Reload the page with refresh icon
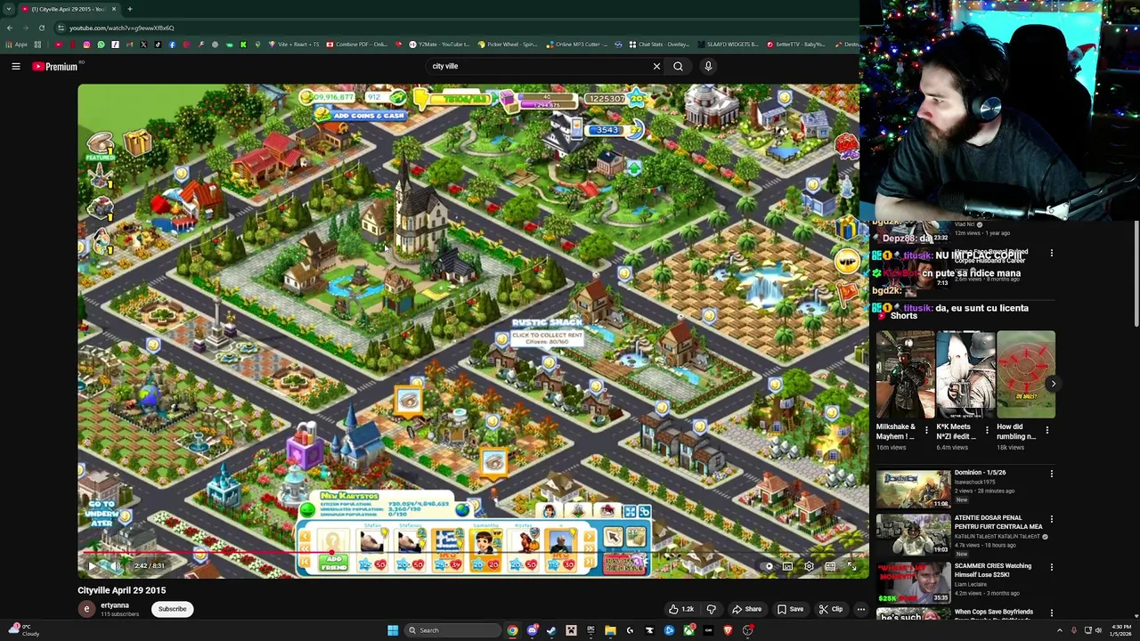This screenshot has height=641, width=1140. (x=41, y=28)
